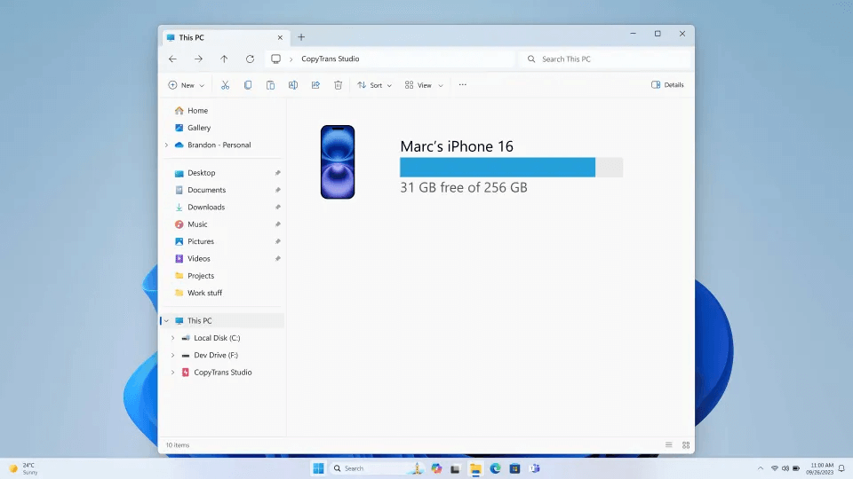Expand CopyTrans Studio tree node
Screen dimensions: 853x479
pos(173,373)
